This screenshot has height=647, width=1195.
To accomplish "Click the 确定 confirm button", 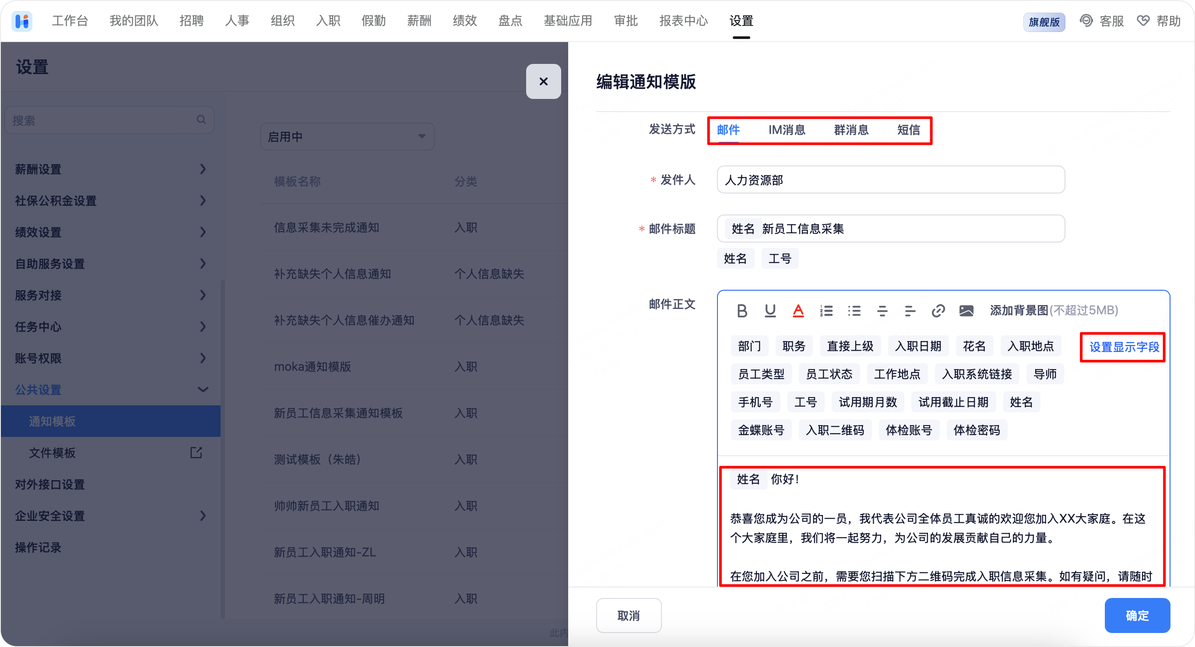I will [x=1136, y=615].
